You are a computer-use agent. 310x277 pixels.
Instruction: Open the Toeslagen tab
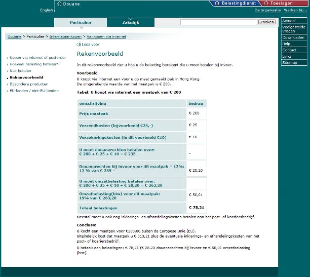click(284, 3)
